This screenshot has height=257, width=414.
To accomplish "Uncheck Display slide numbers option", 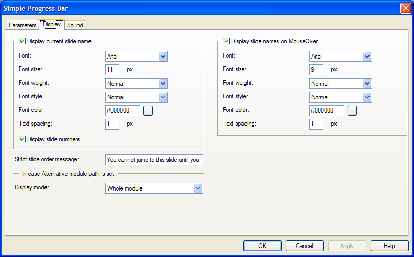I will [x=23, y=139].
